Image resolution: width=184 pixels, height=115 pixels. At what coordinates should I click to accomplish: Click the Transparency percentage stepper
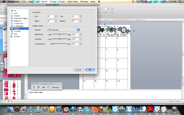tap(80, 44)
